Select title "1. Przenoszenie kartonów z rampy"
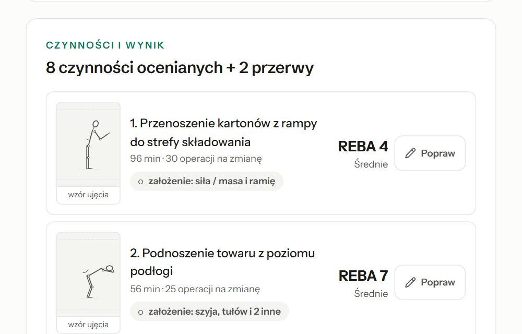Viewport: 522px width, 334px height. 223,123
